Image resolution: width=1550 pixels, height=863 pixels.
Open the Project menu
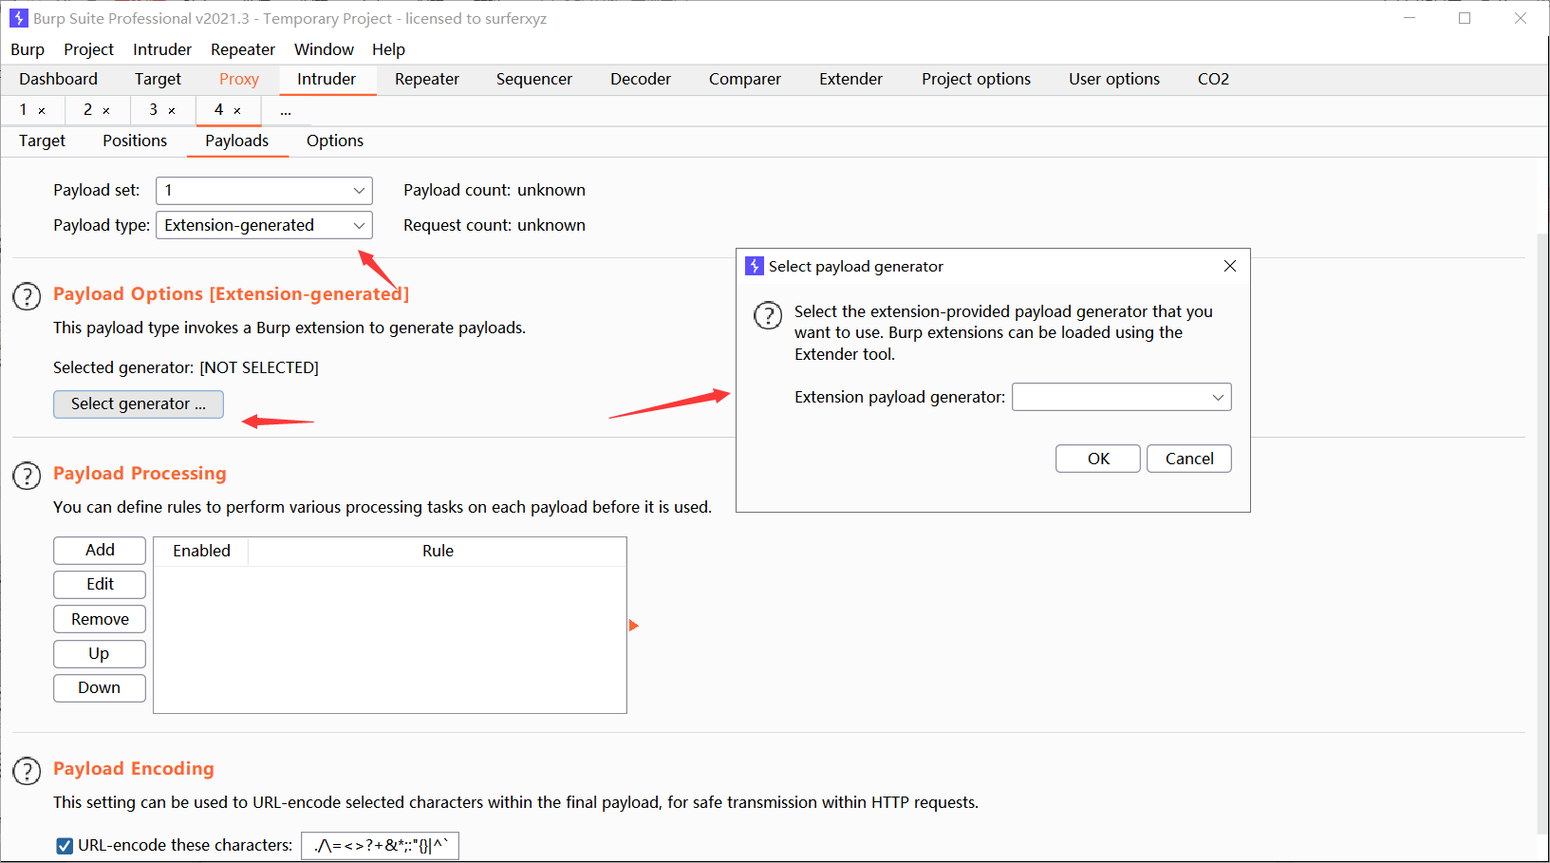click(88, 49)
